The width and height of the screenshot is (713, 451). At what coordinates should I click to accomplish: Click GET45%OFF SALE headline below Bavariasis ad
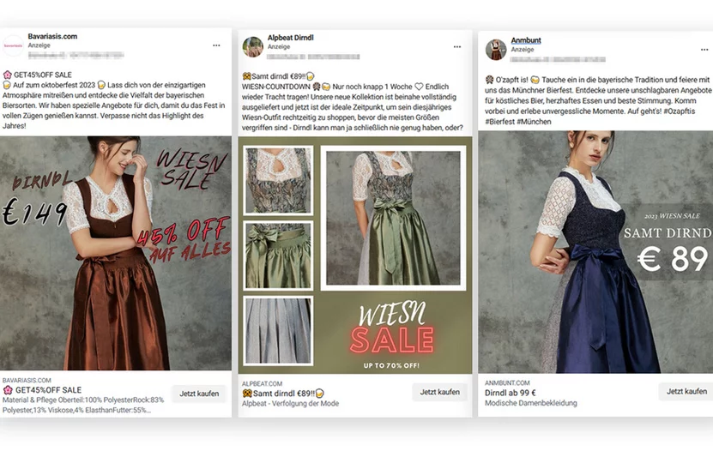pyautogui.click(x=47, y=390)
